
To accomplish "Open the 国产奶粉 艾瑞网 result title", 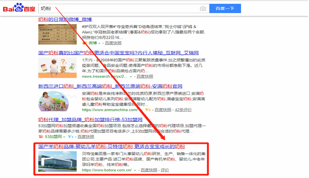I will click(x=118, y=53).
